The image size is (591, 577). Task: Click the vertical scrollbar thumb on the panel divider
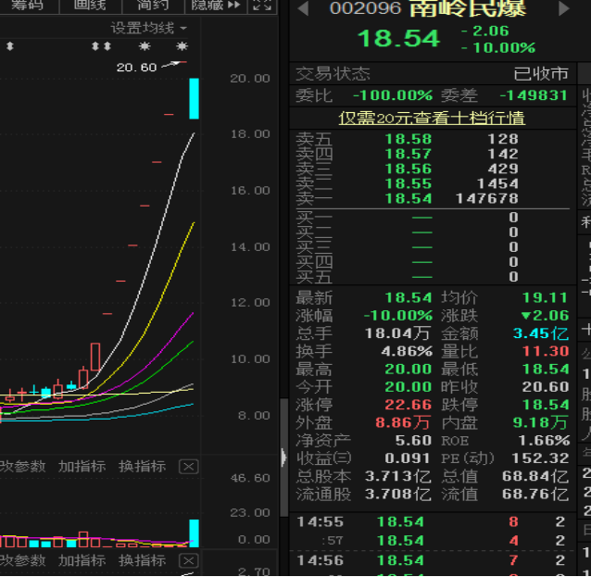pos(284,458)
